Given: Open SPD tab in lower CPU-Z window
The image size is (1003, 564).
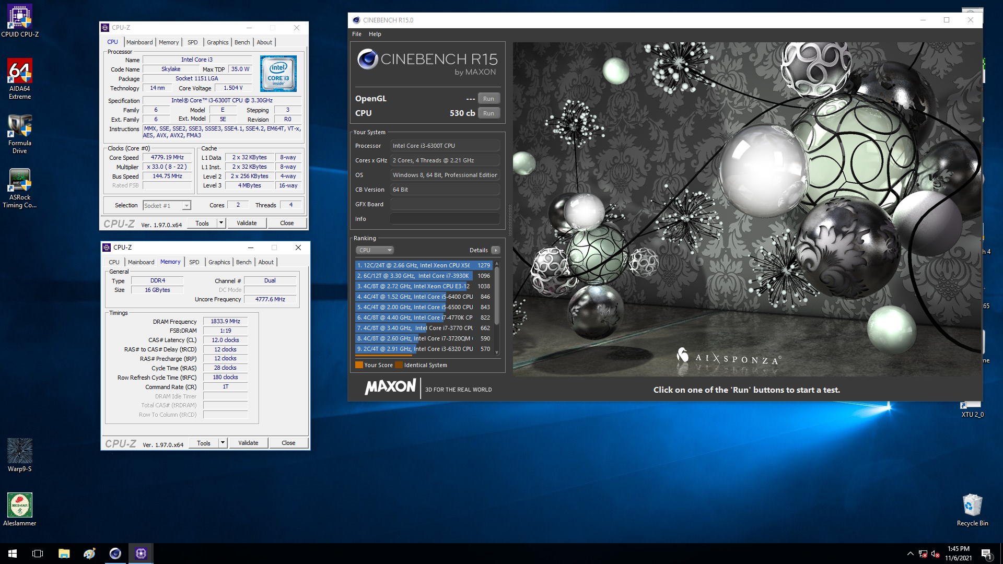Looking at the screenshot, I should point(194,262).
